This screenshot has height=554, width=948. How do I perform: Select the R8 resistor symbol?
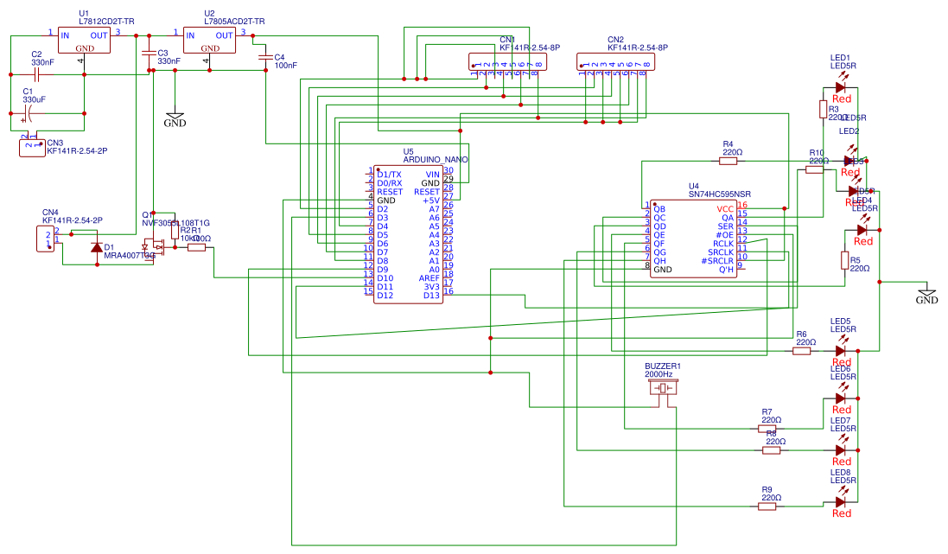[x=772, y=450]
